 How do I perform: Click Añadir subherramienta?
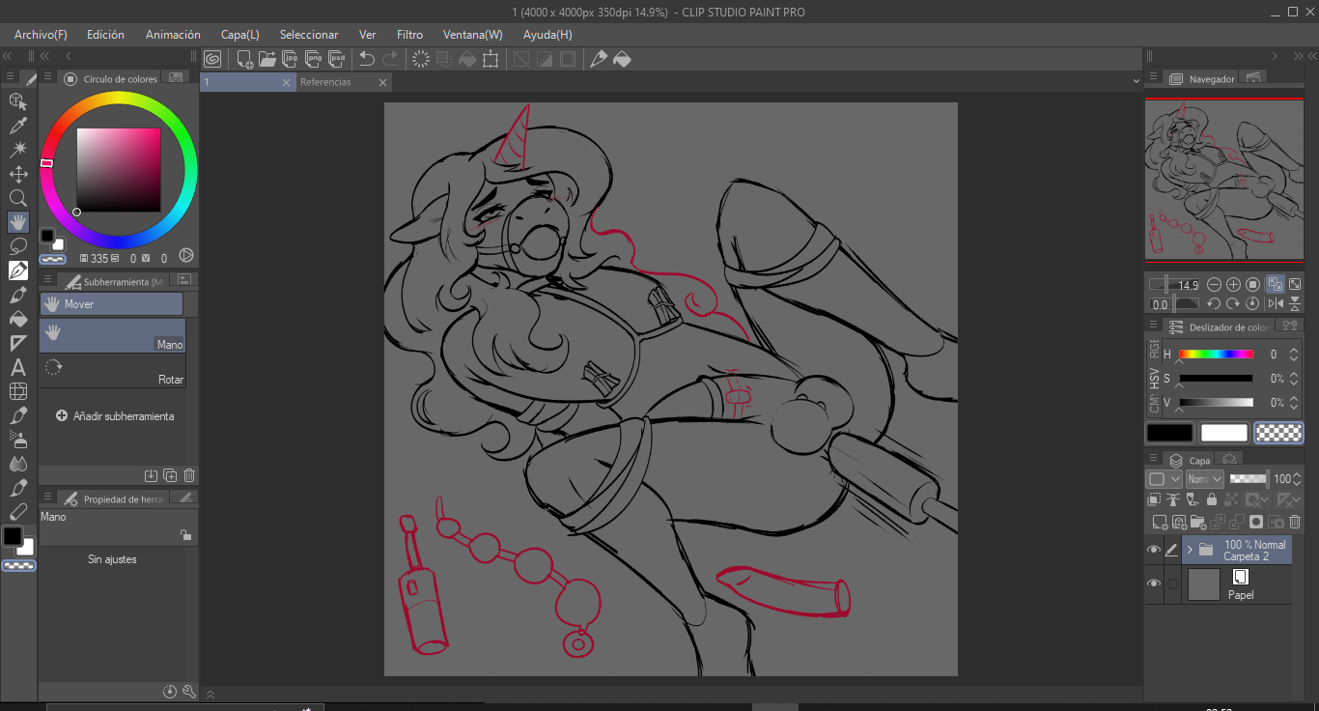(116, 416)
